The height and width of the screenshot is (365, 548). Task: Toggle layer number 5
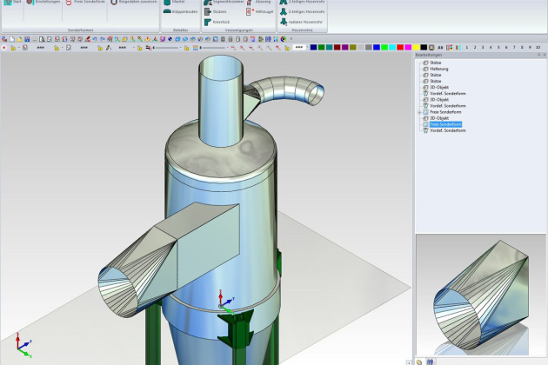coord(499,47)
